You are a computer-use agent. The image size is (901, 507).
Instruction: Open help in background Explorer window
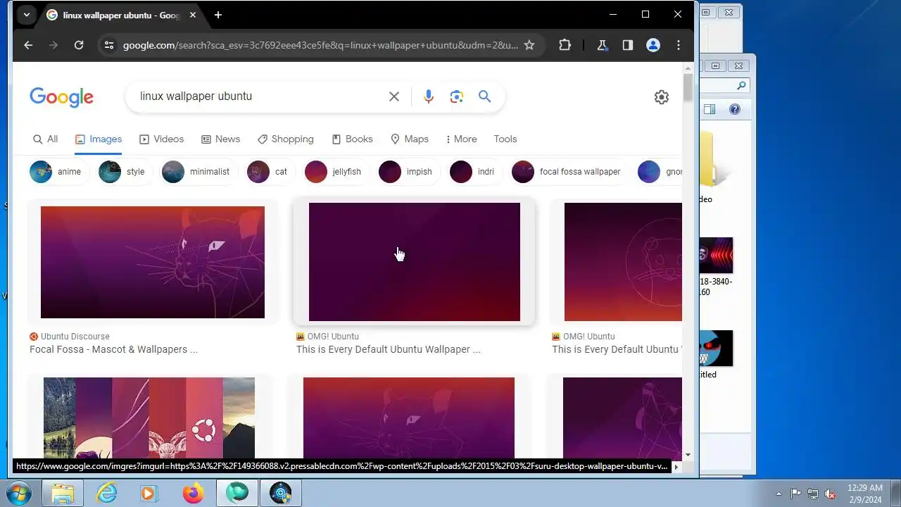pos(735,109)
